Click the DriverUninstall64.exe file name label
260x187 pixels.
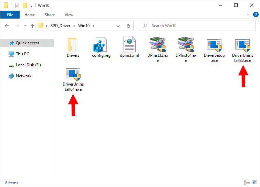coord(73,87)
